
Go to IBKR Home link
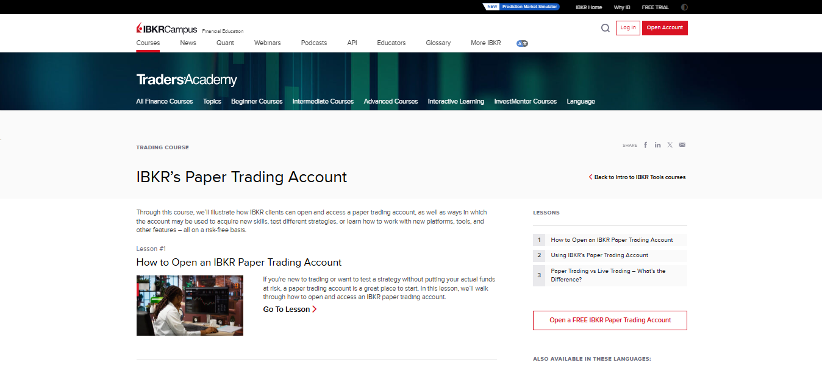[x=588, y=7]
